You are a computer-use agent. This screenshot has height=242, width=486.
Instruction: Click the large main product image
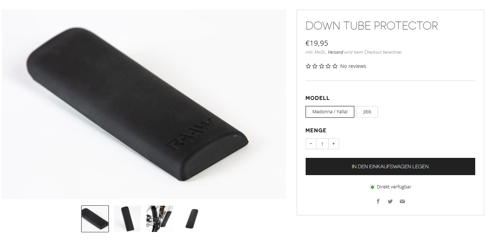(144, 104)
